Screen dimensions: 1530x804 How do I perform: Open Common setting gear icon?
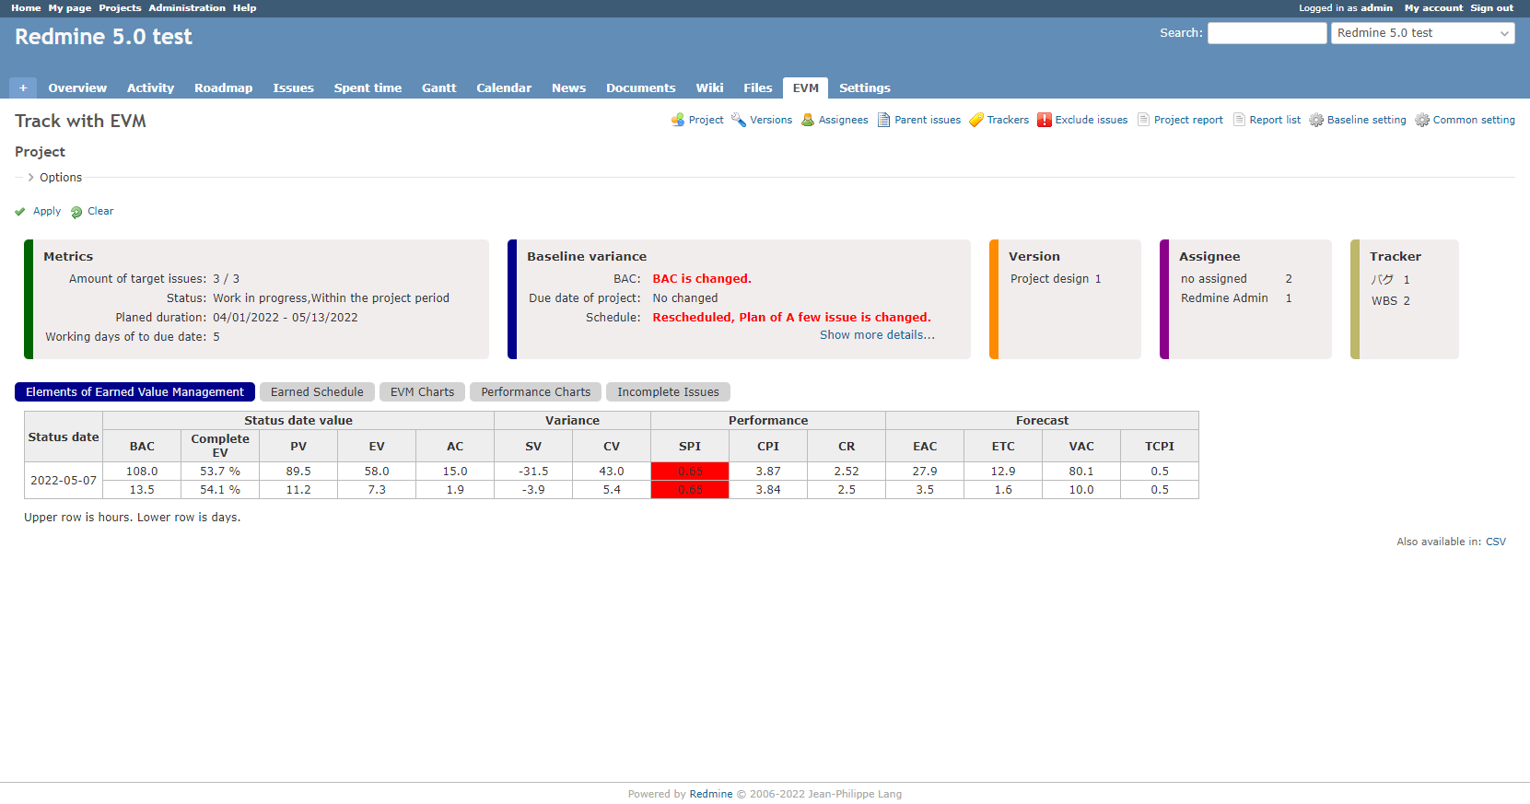1422,120
